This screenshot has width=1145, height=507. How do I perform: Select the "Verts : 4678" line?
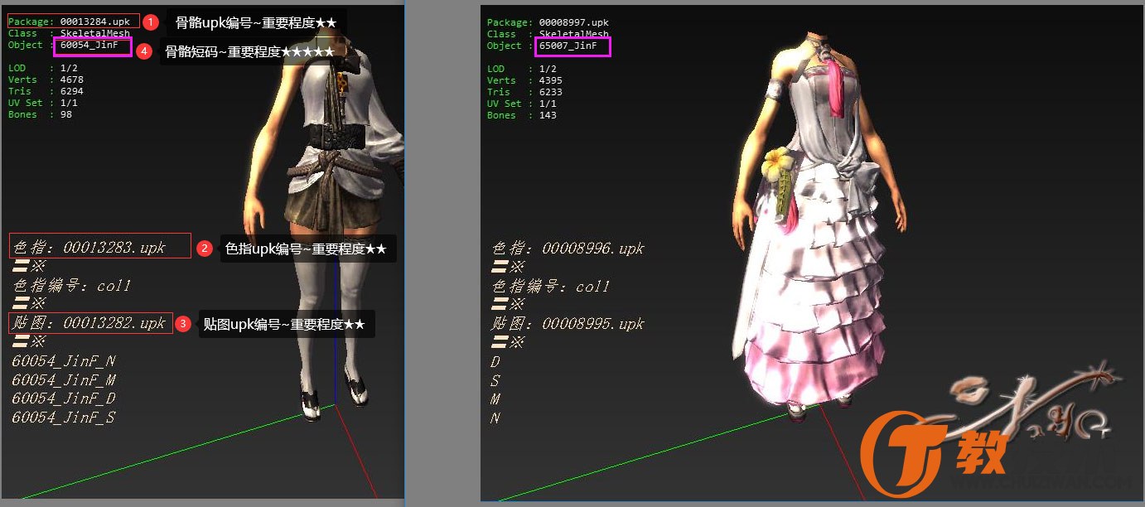click(x=46, y=80)
